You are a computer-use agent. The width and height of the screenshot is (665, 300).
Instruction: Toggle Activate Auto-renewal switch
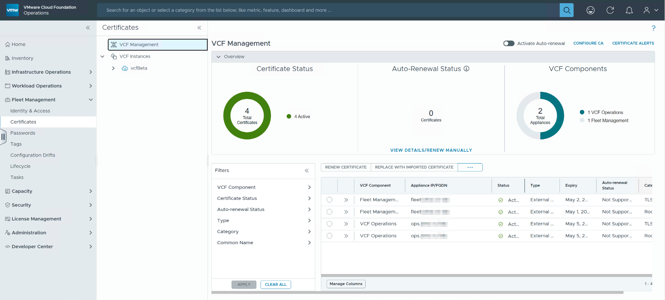click(509, 43)
